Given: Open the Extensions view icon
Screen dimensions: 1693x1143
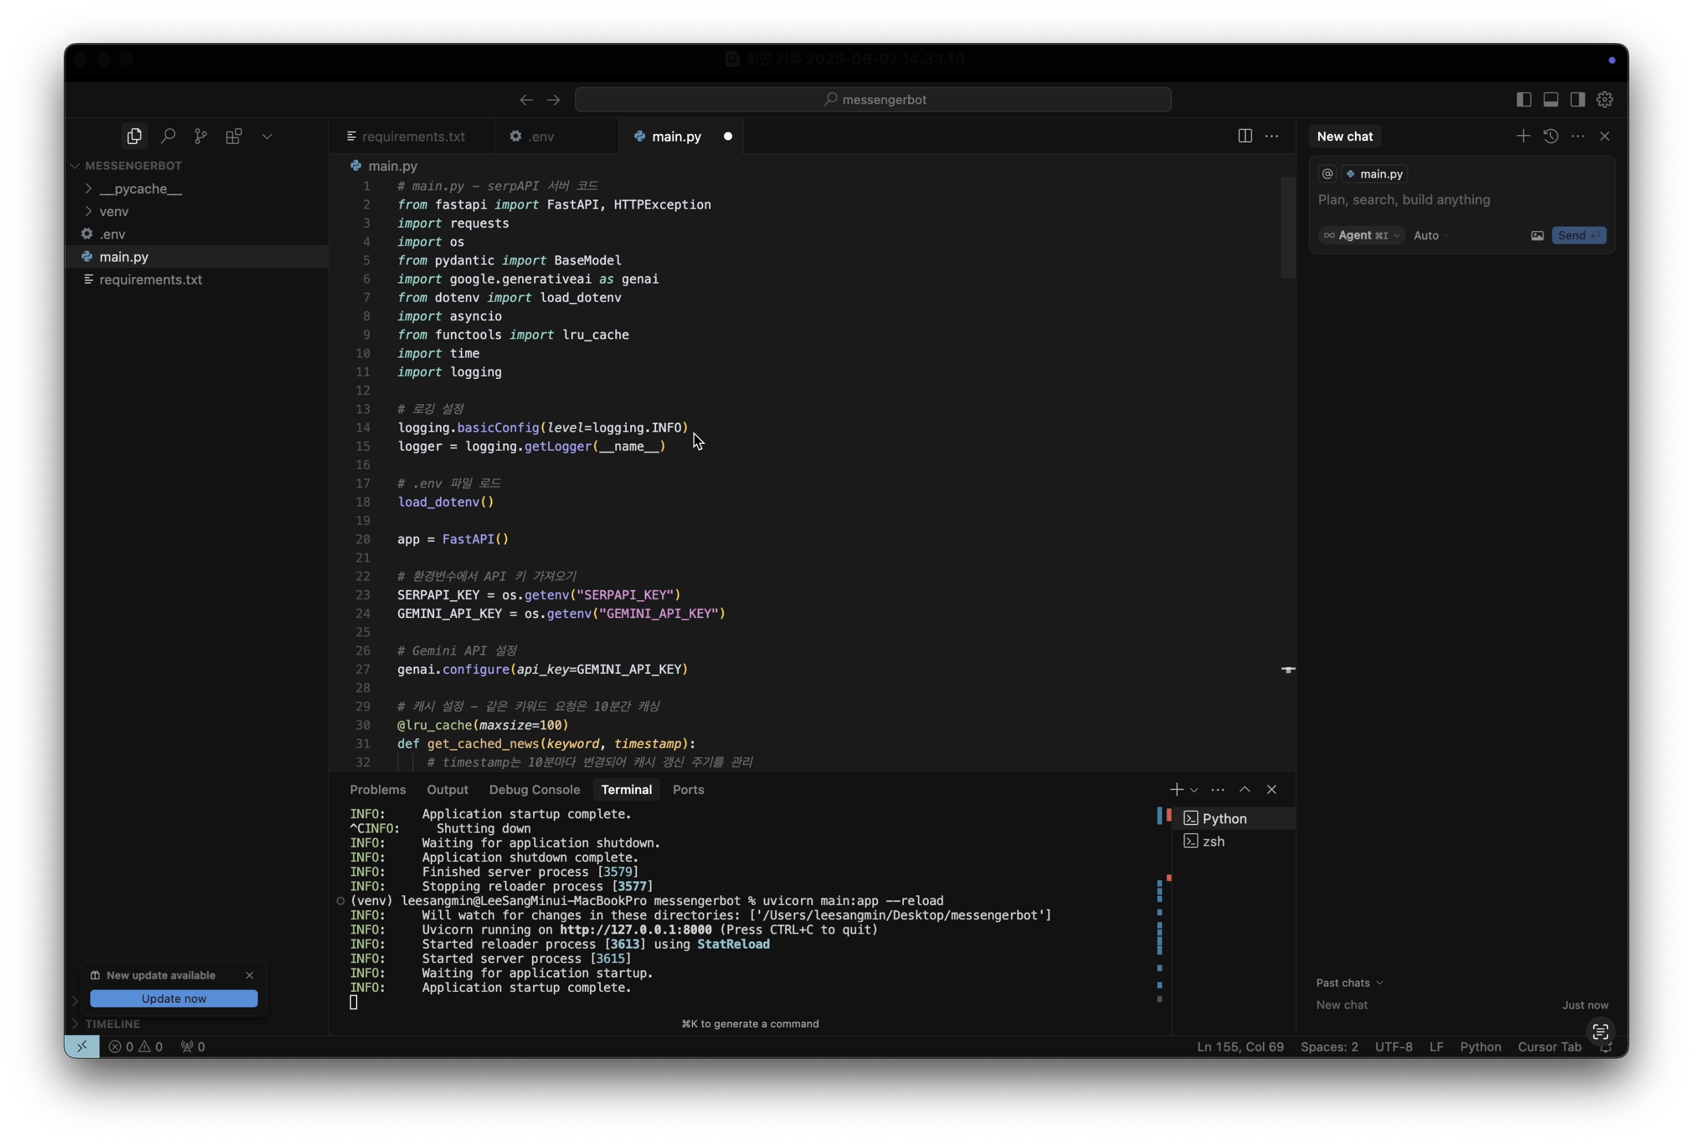Looking at the screenshot, I should 234,136.
